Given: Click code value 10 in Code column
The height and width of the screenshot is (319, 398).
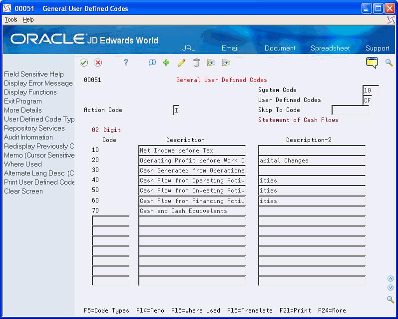Looking at the screenshot, I should [95, 150].
